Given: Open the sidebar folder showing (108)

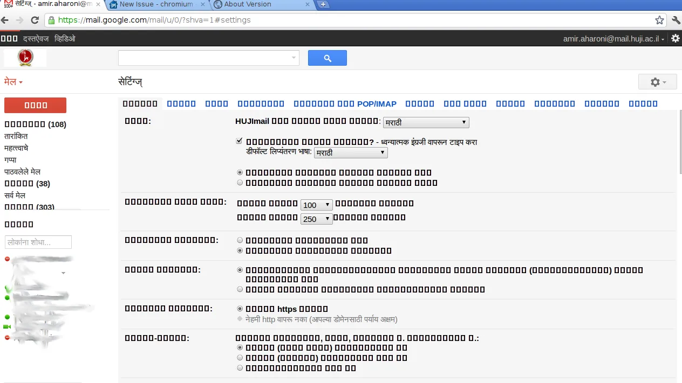Looking at the screenshot, I should point(35,124).
